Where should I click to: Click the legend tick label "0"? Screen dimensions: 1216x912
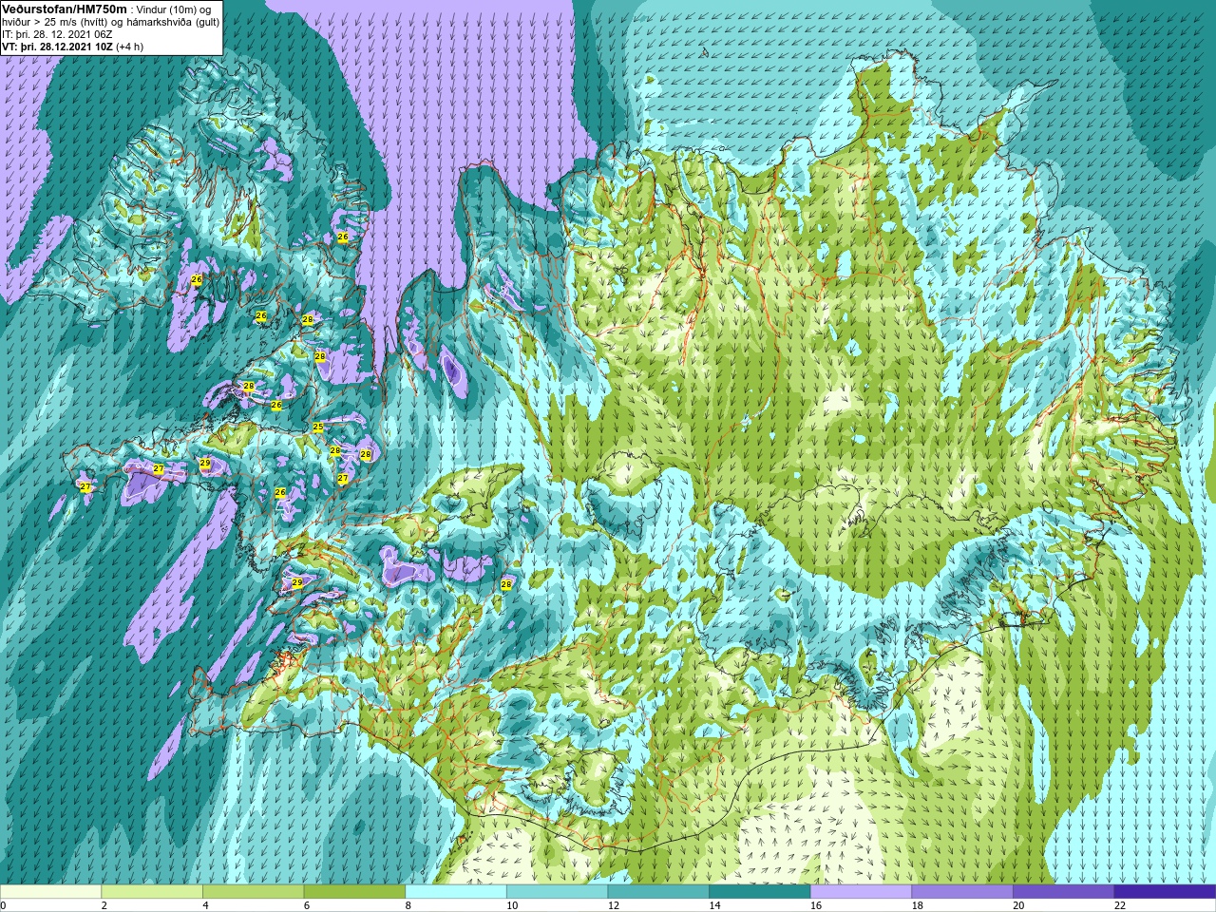click(3, 906)
